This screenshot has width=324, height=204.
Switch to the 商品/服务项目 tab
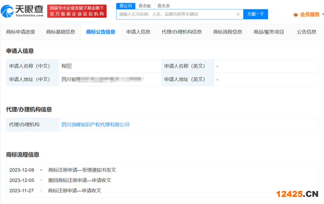[269, 32]
